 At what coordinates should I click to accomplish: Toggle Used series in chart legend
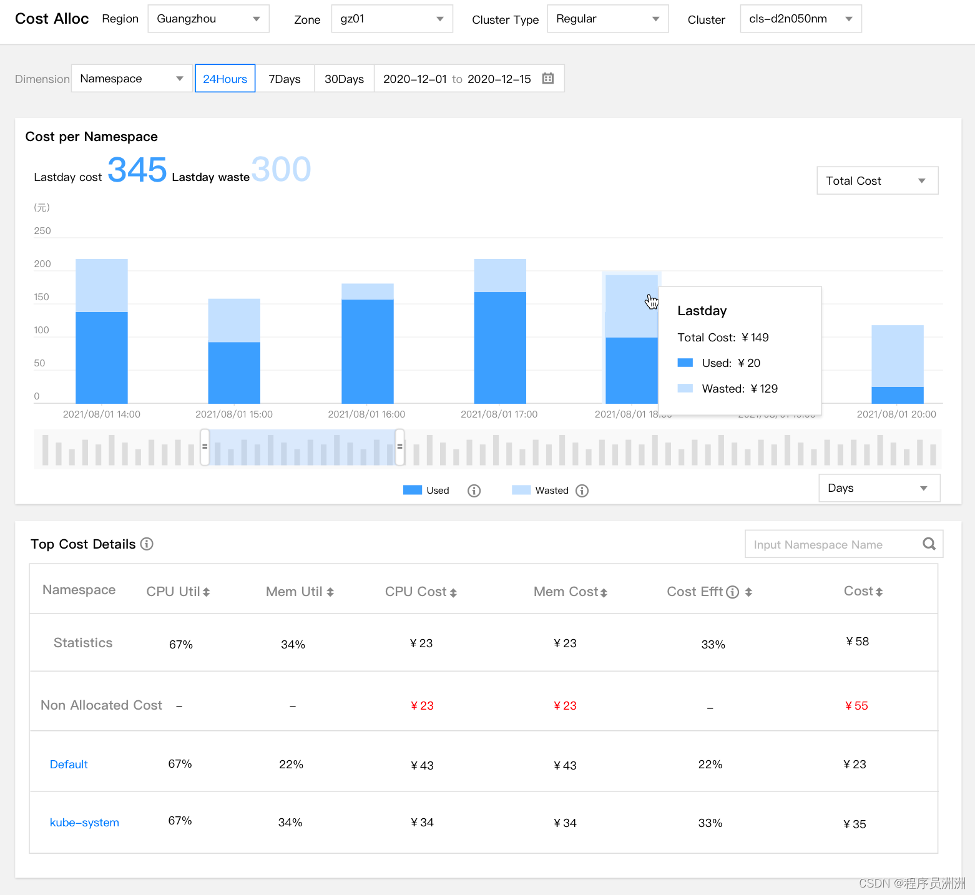pyautogui.click(x=426, y=490)
